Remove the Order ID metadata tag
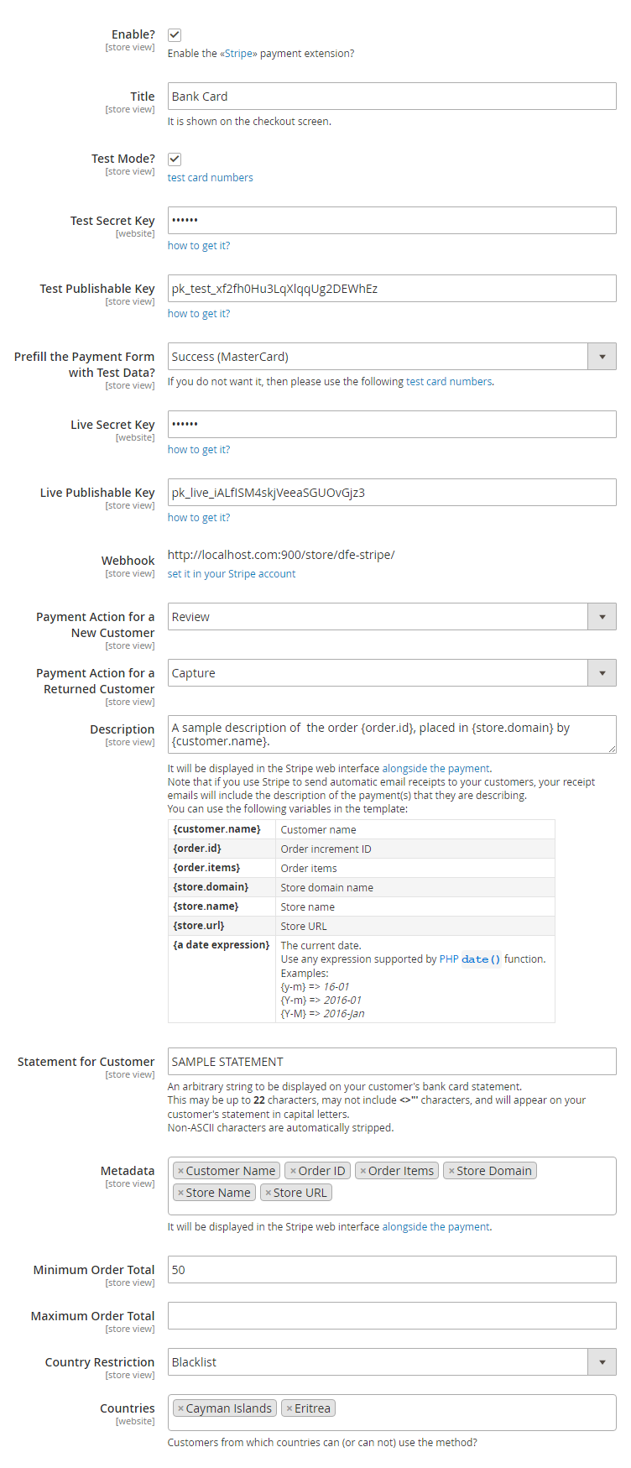Viewport: 631px width, 1468px height. 293,1171
